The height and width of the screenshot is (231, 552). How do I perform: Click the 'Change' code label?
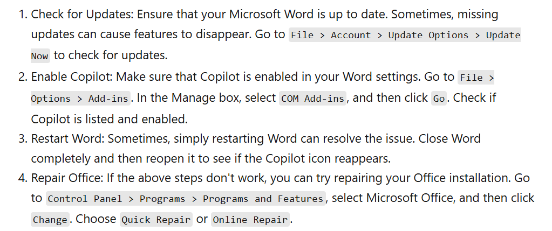pos(50,219)
